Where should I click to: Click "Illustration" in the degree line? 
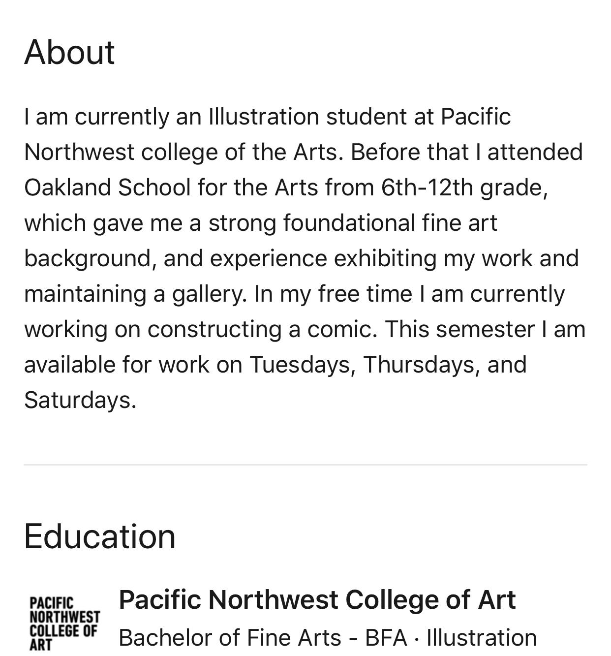(x=481, y=638)
